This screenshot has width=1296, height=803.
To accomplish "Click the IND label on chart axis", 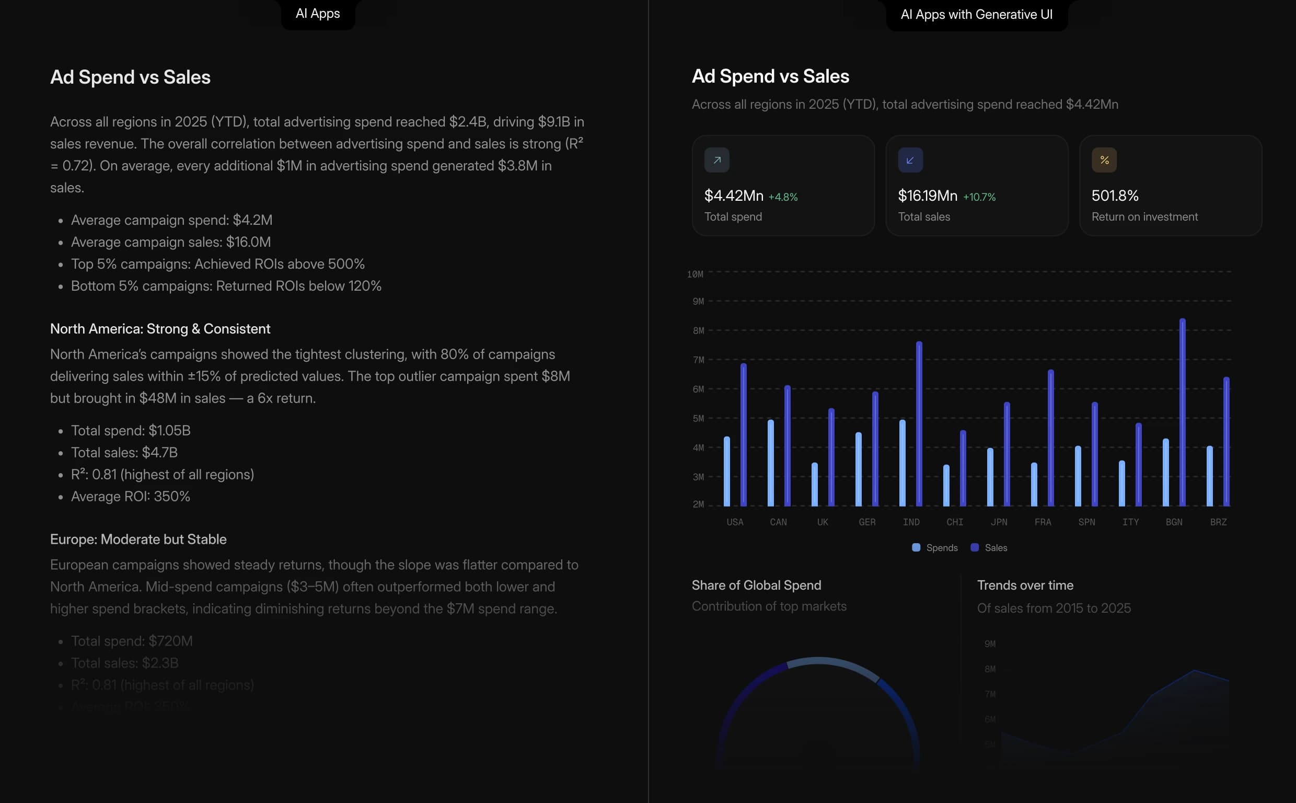I will tap(911, 522).
